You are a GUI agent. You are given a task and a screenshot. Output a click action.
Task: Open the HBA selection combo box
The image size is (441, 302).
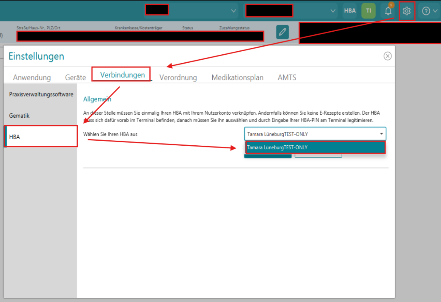[x=315, y=134]
